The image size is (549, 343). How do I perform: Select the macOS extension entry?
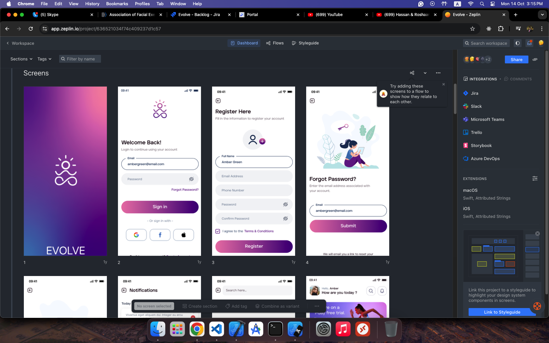(487, 194)
